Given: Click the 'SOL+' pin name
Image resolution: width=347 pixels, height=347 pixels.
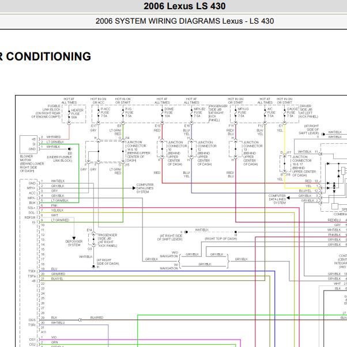Looking at the screenshot, I should (32, 208).
